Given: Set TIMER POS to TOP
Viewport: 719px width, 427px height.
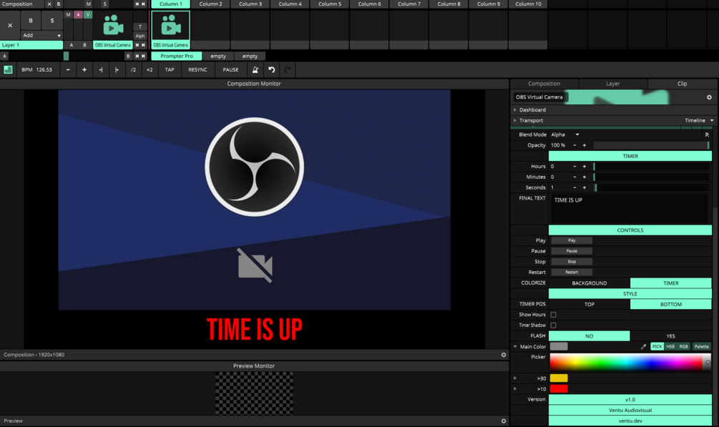Looking at the screenshot, I should click(590, 304).
